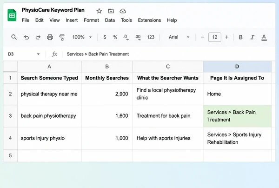Viewport: 279px width, 188px height.
Task: Decrease decimal places
Action: coord(126,37)
